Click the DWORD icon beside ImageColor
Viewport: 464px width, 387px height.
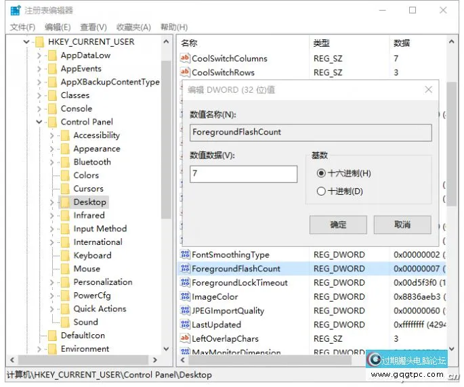(185, 297)
